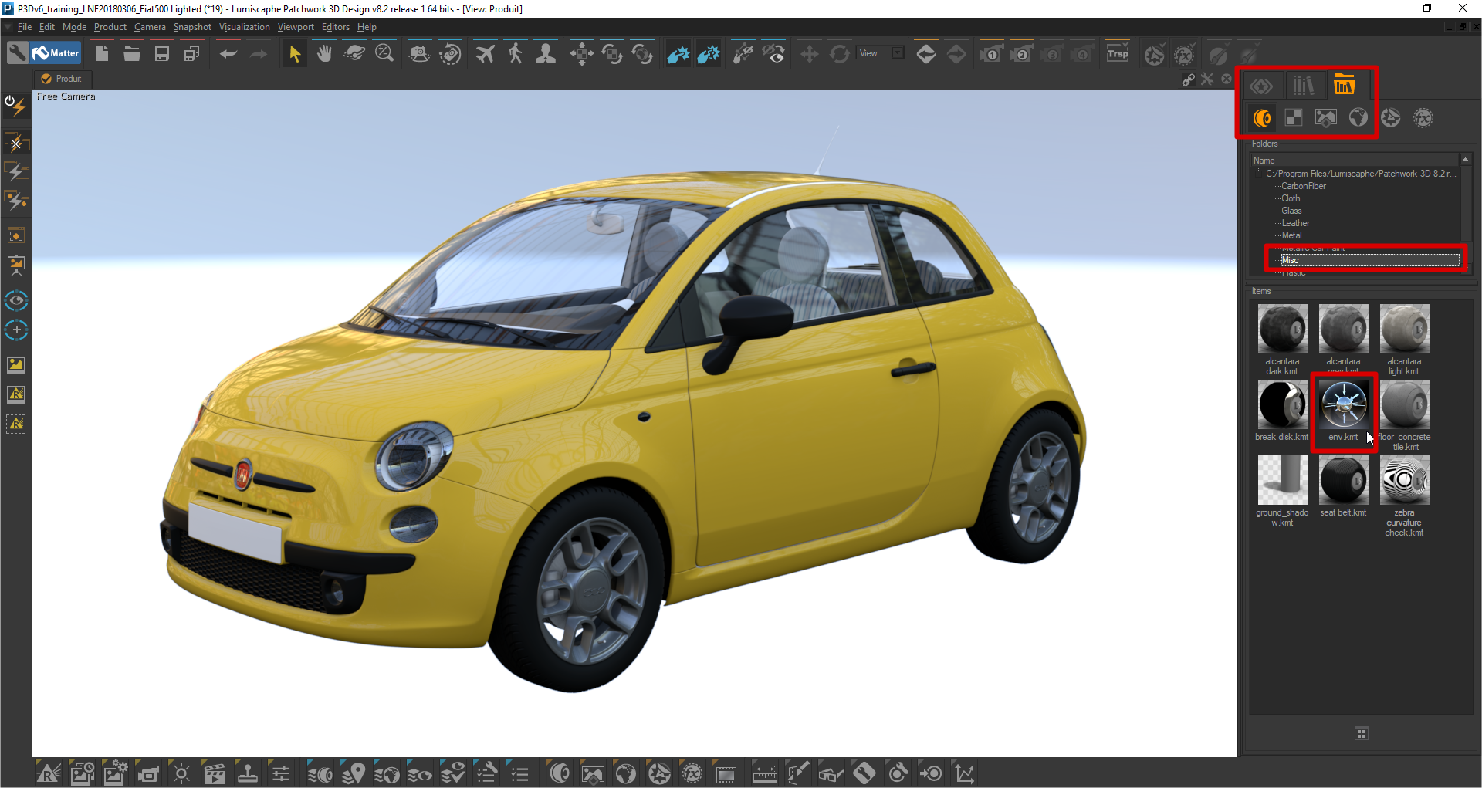The width and height of the screenshot is (1482, 788).
Task: Select the zebra curvature check material thumbnail
Action: pos(1404,480)
